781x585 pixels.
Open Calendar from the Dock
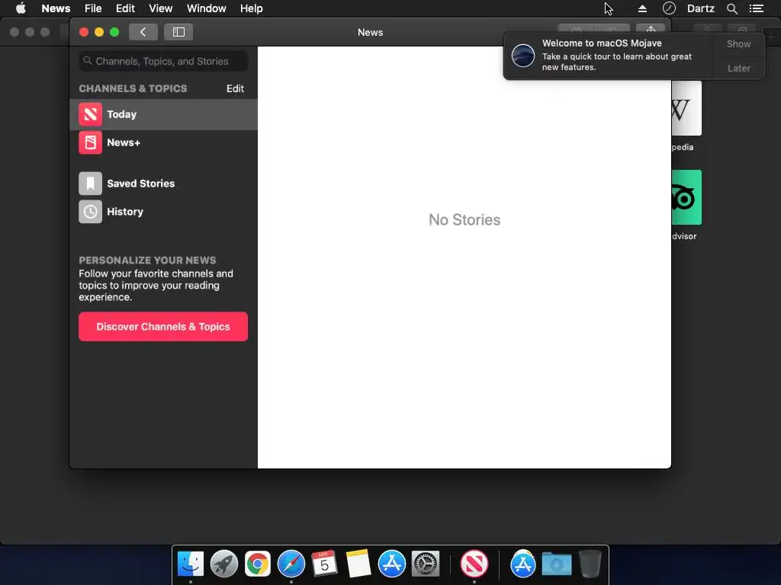[324, 564]
